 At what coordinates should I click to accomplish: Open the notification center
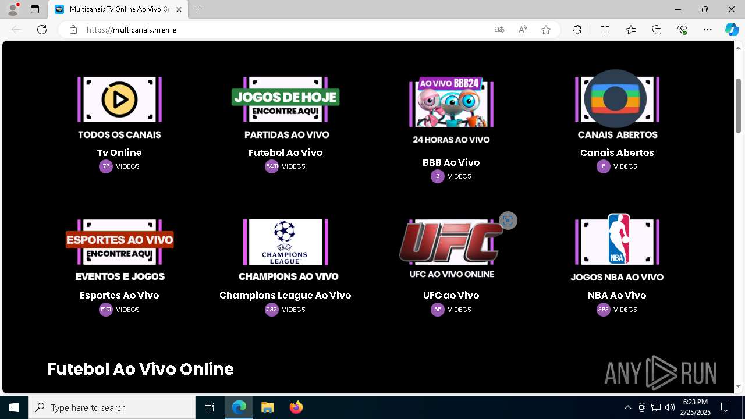click(x=726, y=407)
